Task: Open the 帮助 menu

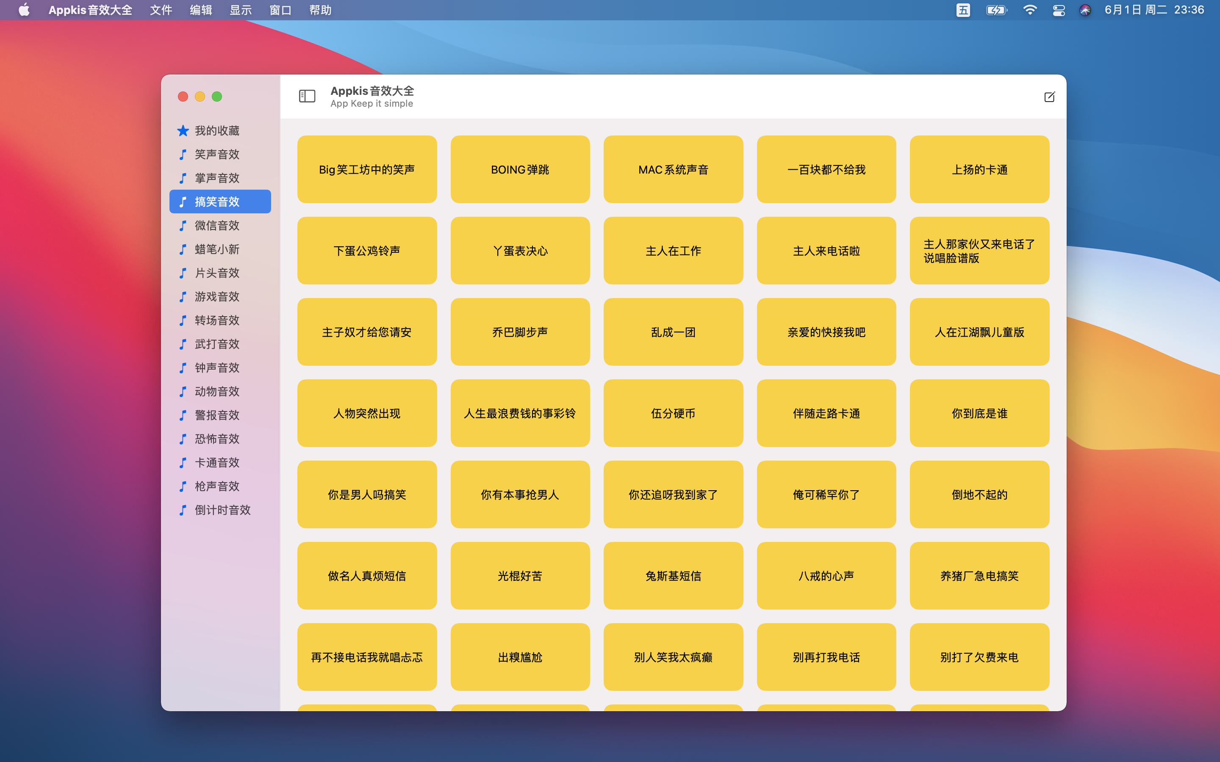Action: tap(320, 10)
